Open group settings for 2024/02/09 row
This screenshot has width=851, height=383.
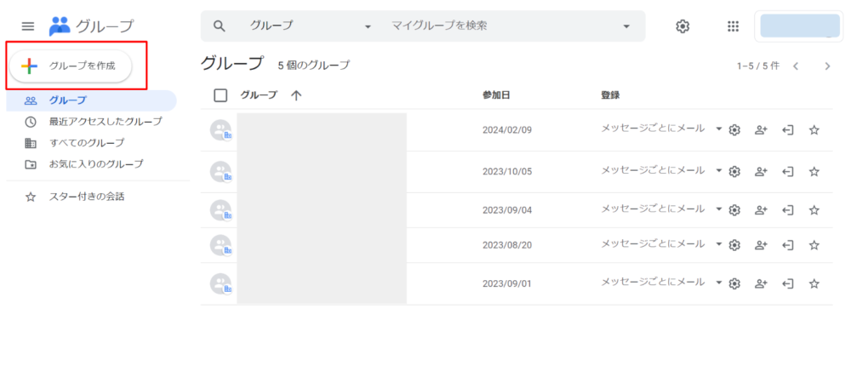(734, 130)
